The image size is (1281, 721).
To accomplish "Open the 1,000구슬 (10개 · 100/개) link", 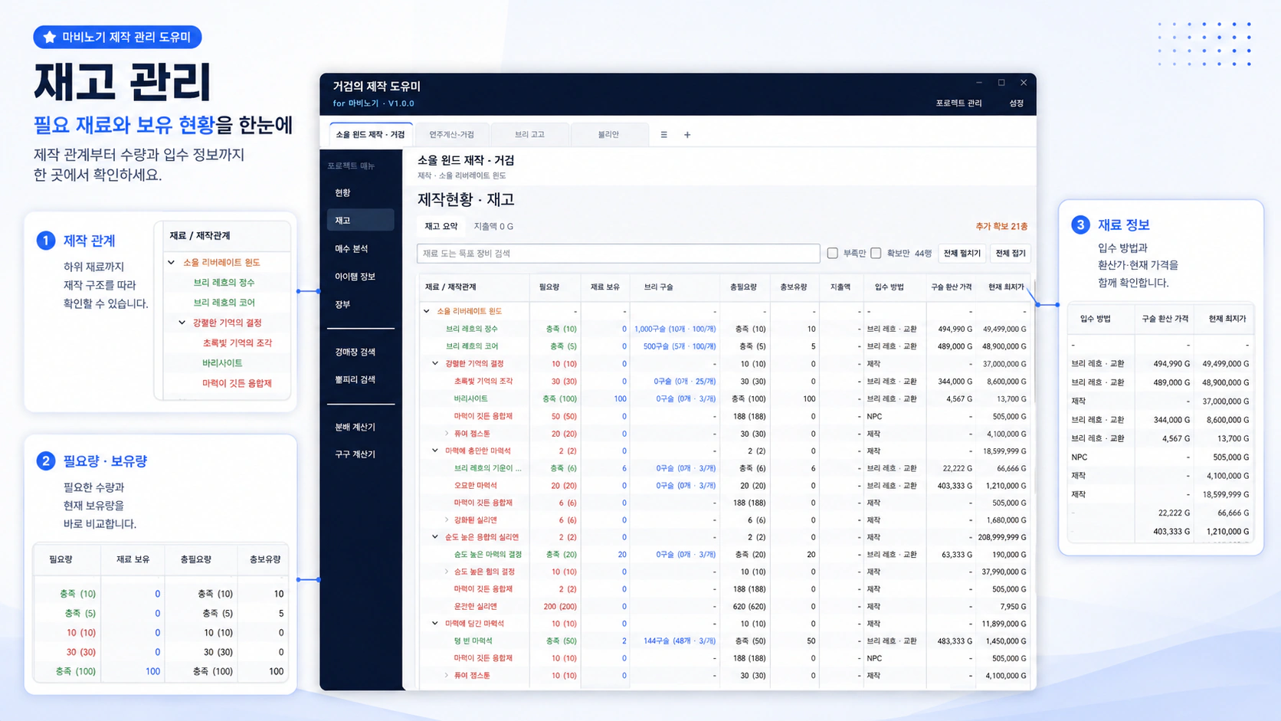I will 675,329.
